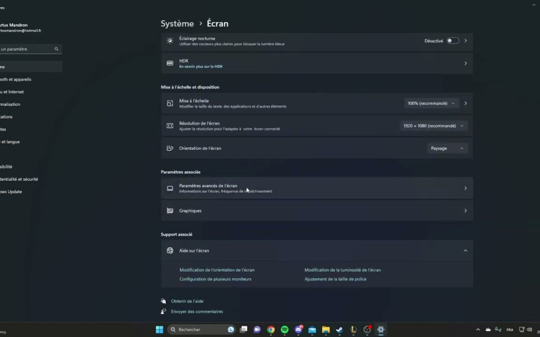Viewport: 540px width, 337px height.
Task: Open the 100% (recommandé) scaling dropdown
Action: [x=431, y=103]
